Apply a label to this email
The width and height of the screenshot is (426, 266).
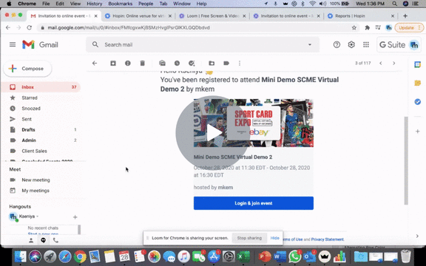pyautogui.click(x=226, y=64)
